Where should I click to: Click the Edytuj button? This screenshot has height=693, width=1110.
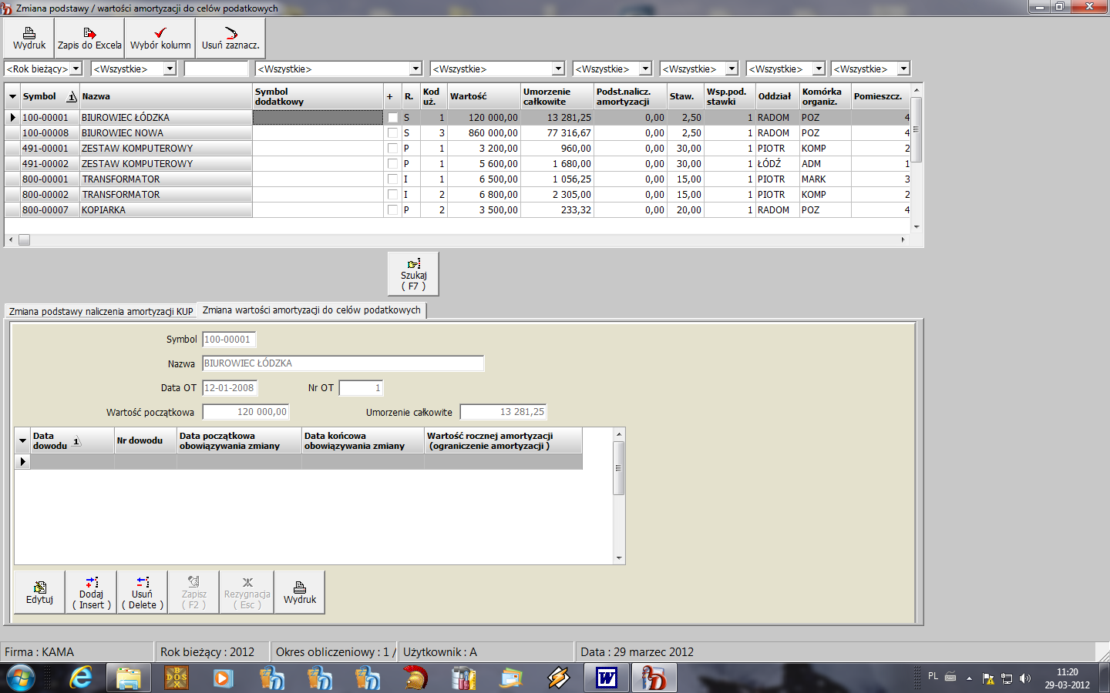[39, 592]
